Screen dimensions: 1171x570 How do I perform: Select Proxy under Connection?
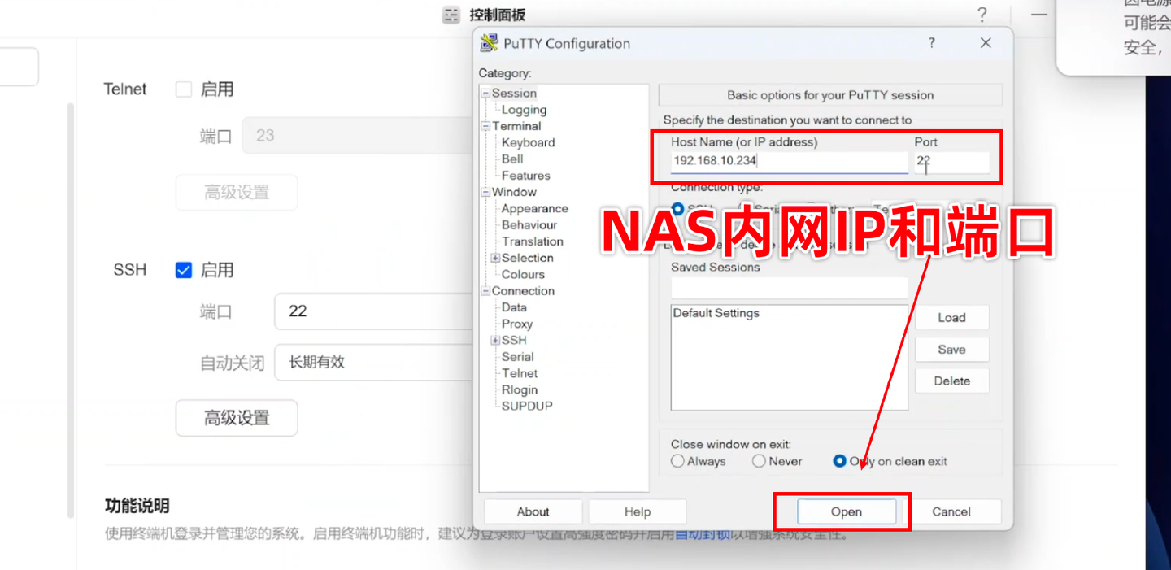[517, 324]
